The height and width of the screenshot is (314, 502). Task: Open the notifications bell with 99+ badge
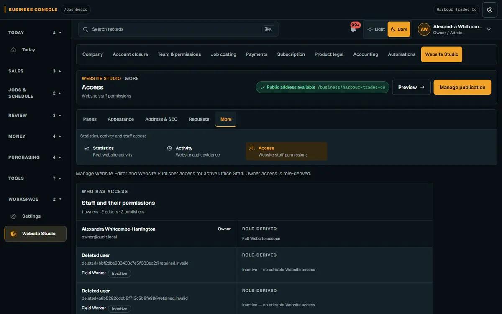(x=353, y=29)
